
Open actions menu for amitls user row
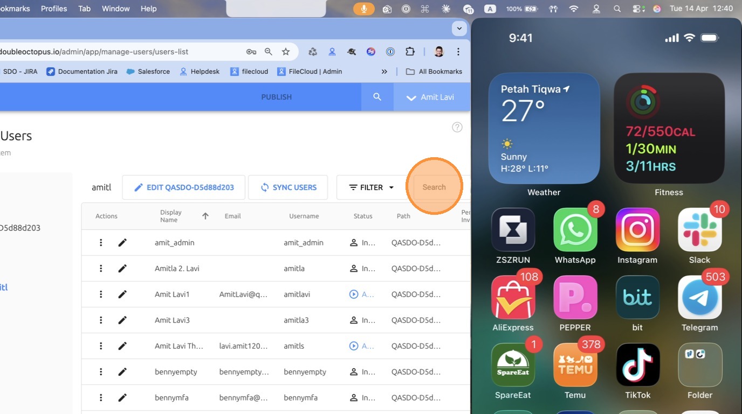[101, 346]
